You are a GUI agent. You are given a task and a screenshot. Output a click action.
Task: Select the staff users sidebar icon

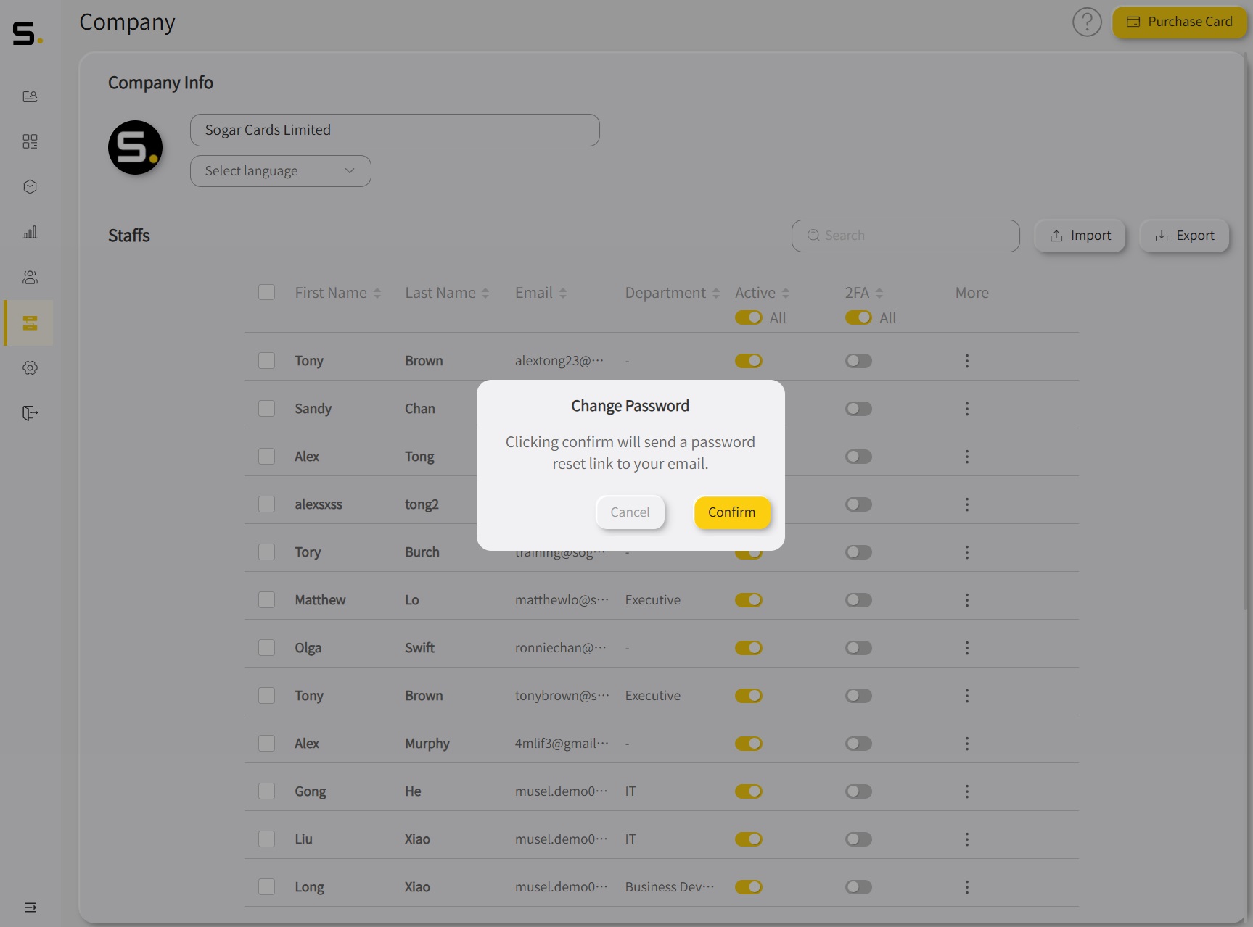point(30,278)
